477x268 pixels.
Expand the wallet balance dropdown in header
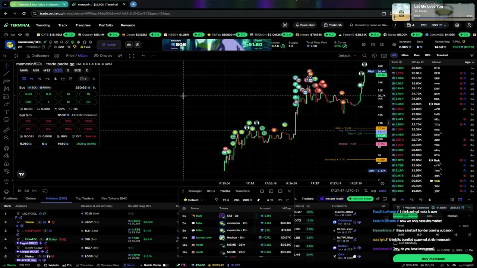click(445, 25)
